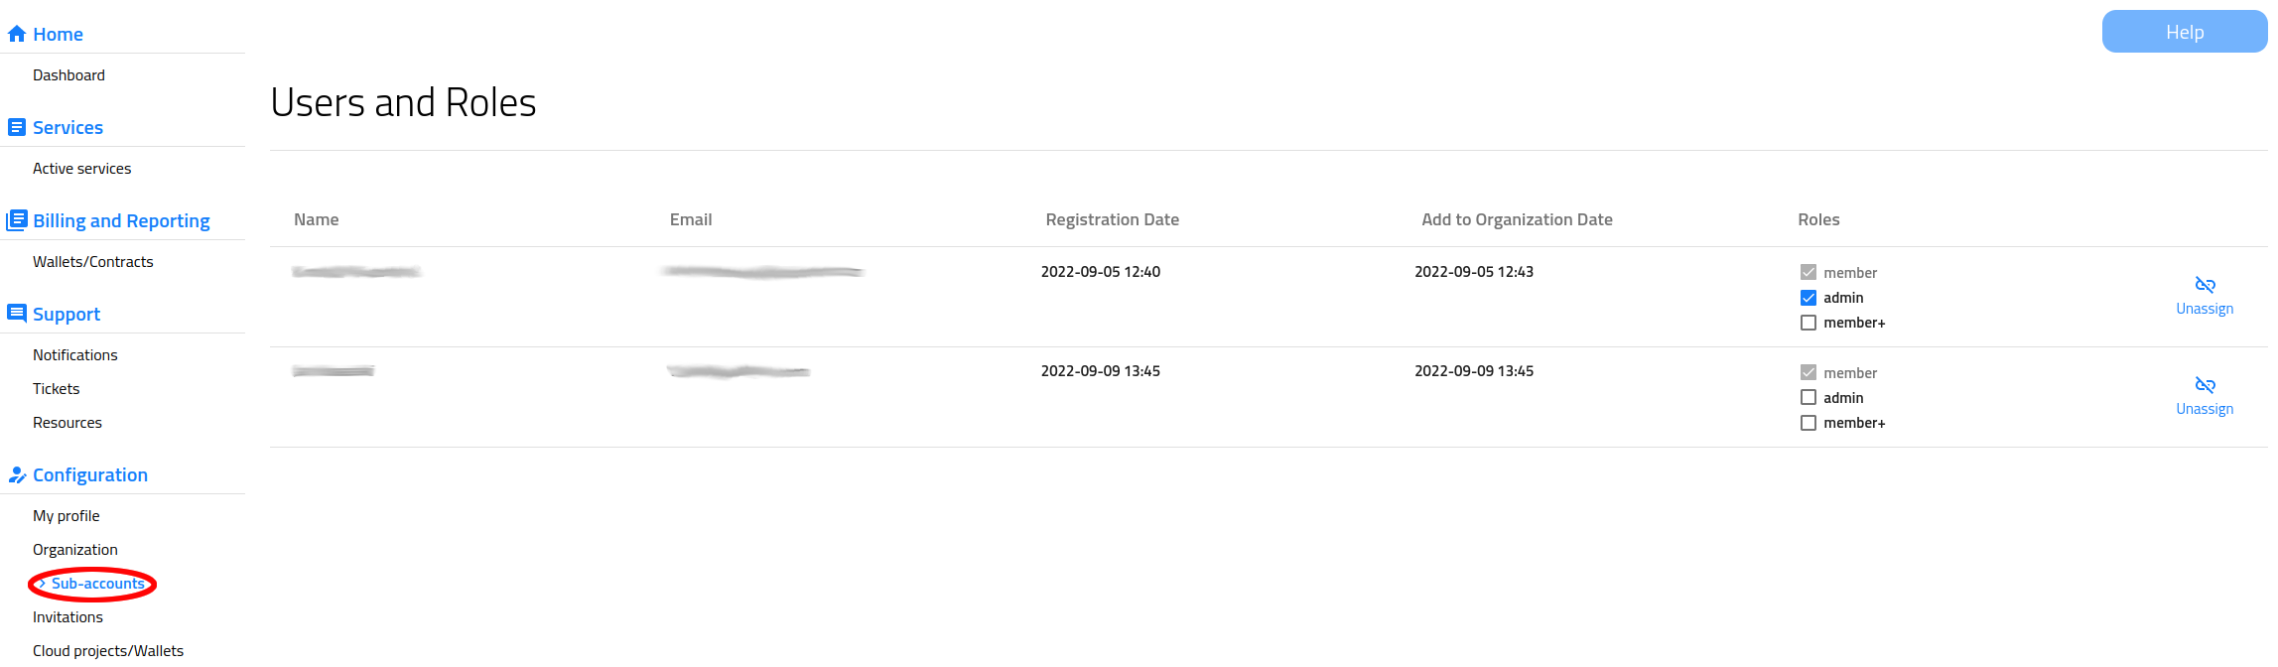Check the admin role for the second user
Image resolution: width=2278 pixels, height=667 pixels.
tap(1809, 397)
